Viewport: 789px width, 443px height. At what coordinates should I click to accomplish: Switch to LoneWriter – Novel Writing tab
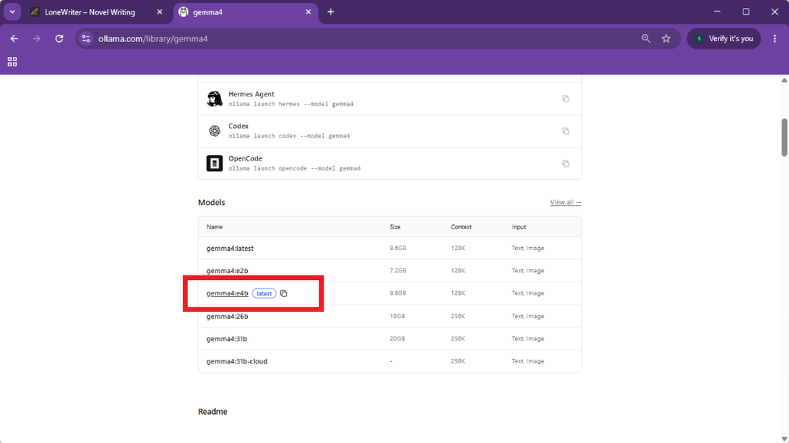[x=90, y=12]
